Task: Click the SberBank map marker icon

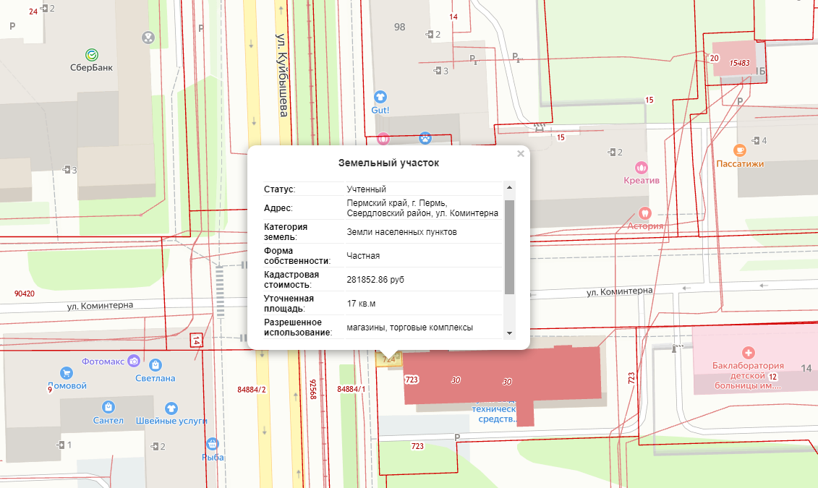Action: [x=92, y=54]
